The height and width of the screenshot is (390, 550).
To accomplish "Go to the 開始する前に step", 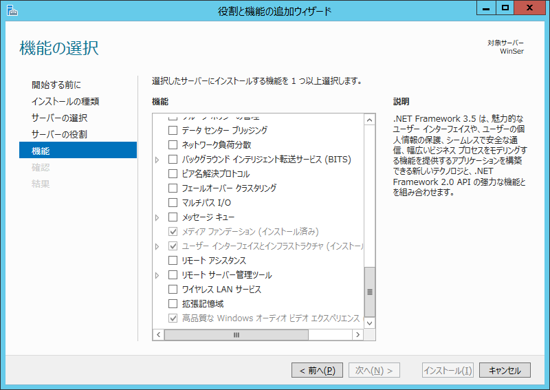I will tap(56, 85).
